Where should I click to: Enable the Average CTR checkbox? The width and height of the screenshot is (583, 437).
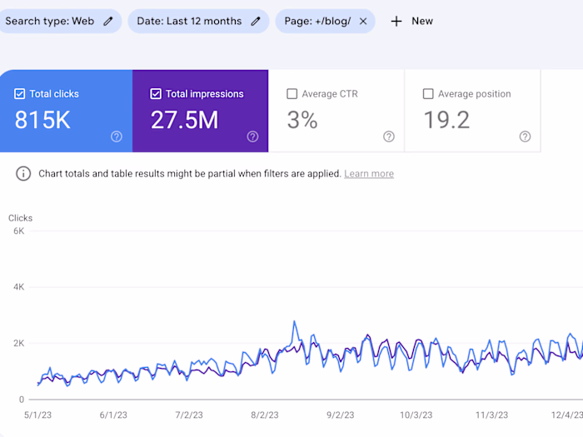click(x=291, y=93)
